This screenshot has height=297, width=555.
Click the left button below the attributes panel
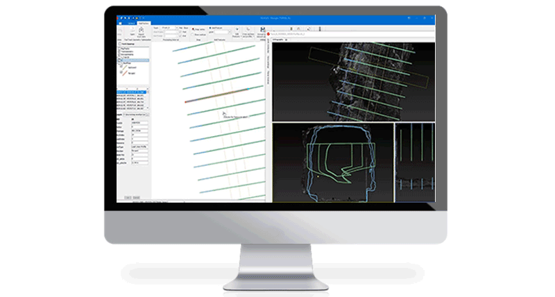click(x=128, y=197)
